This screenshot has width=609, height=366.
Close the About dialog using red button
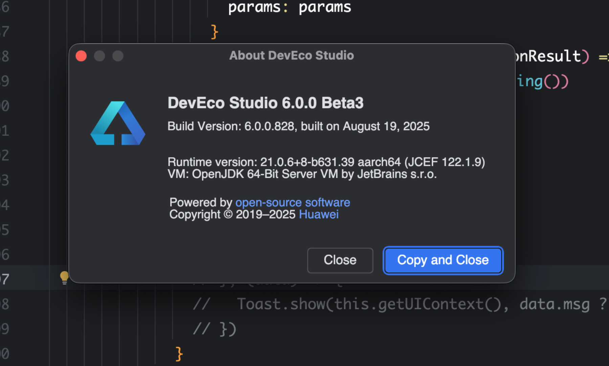pyautogui.click(x=81, y=56)
